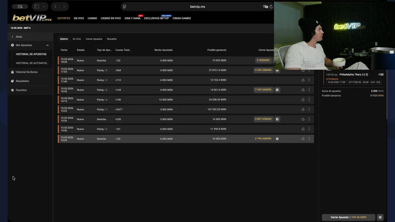Cash out 2 749.46MXN in the 14:34 row
The height and width of the screenshot is (222, 395).
tap(263, 139)
